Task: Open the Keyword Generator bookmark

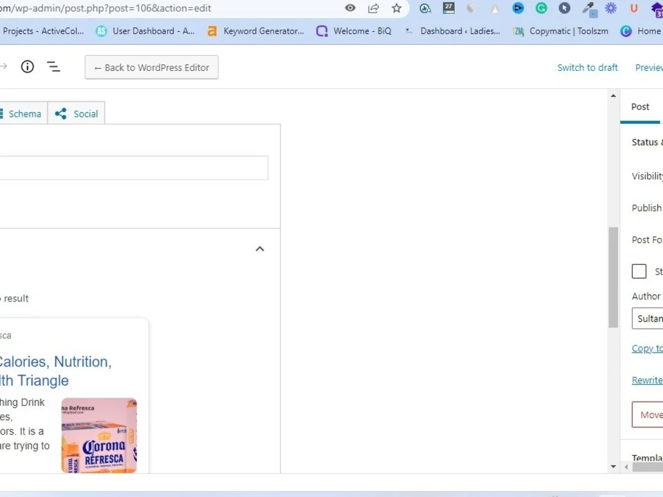Action: point(256,31)
